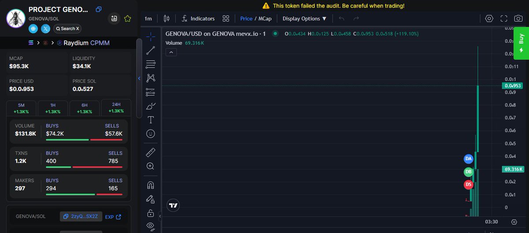This screenshot has height=233, width=529.
Task: Open the token X (Twitter) profile icon
Action: [46, 29]
